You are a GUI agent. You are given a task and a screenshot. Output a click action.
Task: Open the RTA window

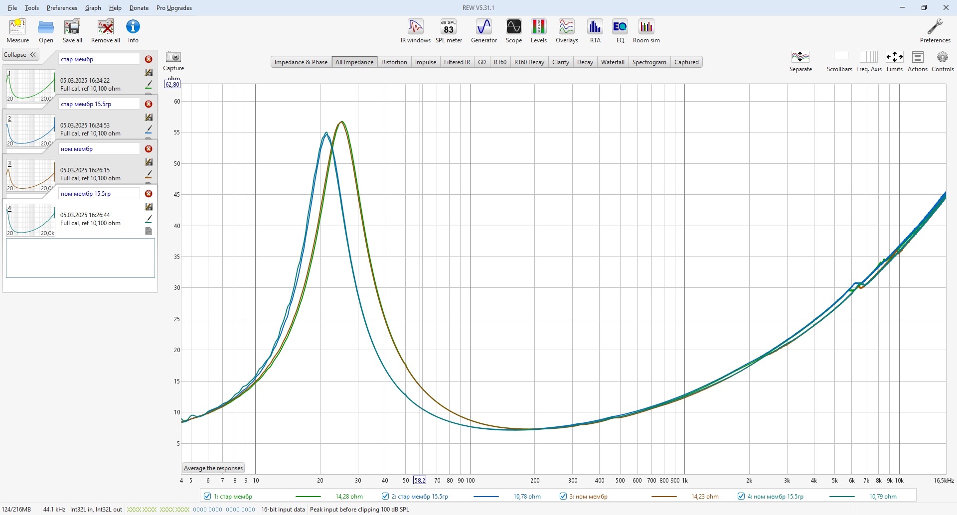coord(595,31)
